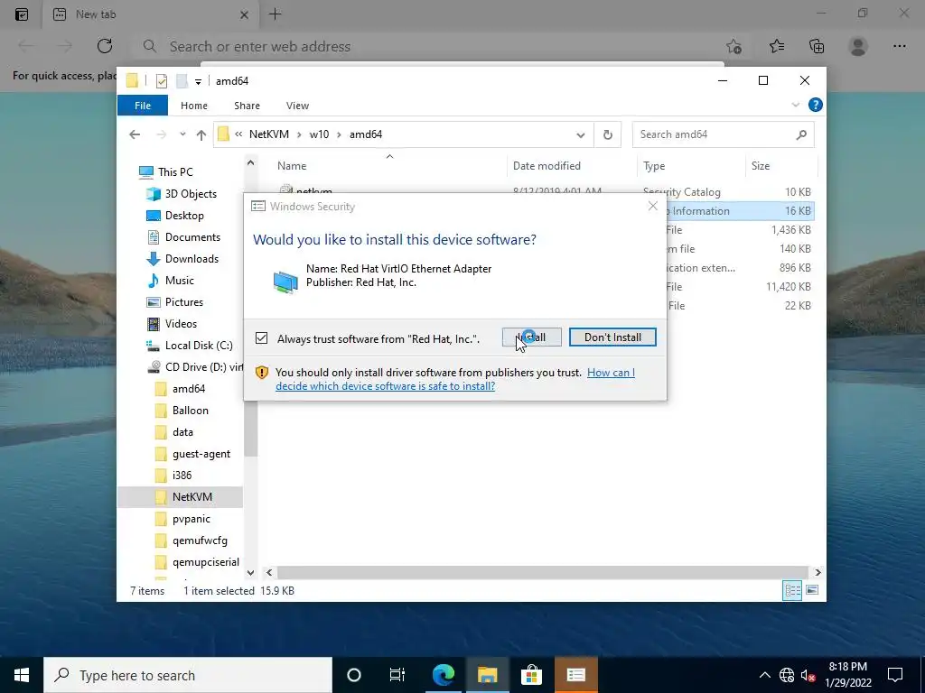The width and height of the screenshot is (925, 693).
Task: Go back in File Explorer
Action: click(135, 134)
